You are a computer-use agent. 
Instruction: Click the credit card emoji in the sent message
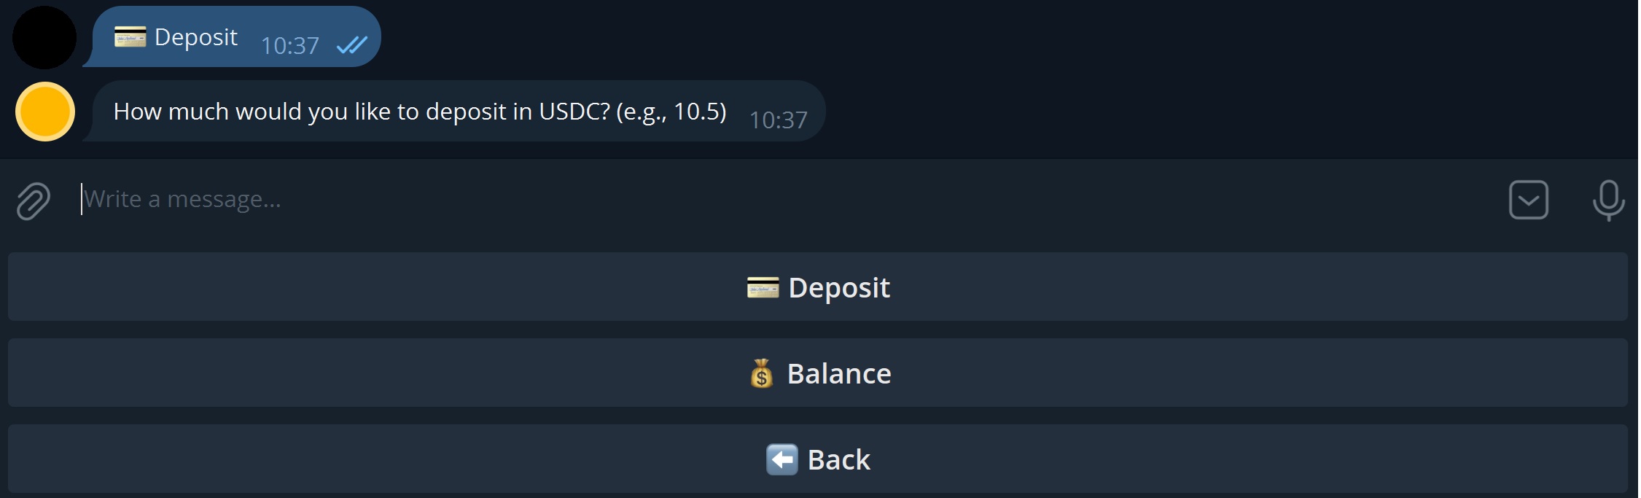tap(130, 36)
